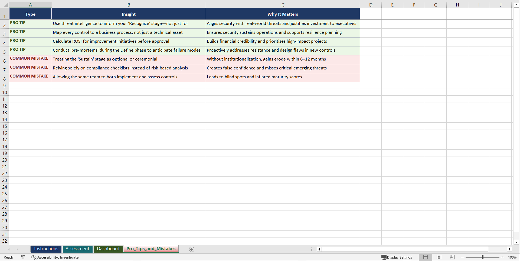This screenshot has width=520, height=261.
Task: Add a new worksheet with the plus icon
Action: [x=192, y=249]
